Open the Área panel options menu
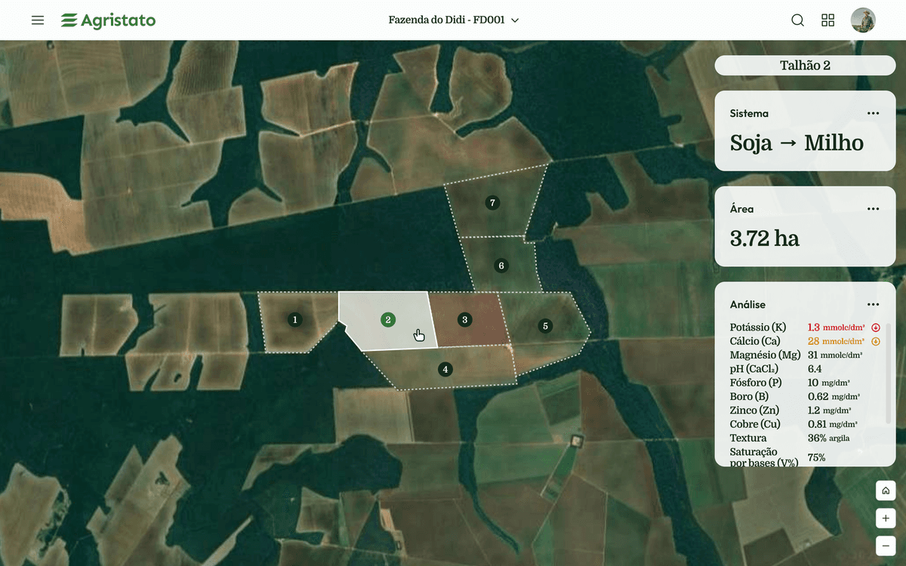The image size is (906, 566). (x=873, y=209)
